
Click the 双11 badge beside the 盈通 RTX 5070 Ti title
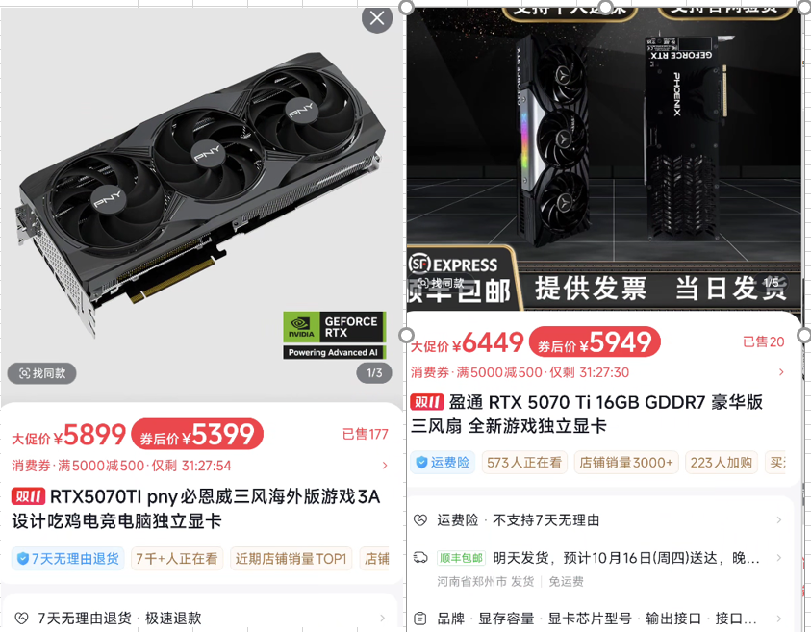(x=427, y=402)
